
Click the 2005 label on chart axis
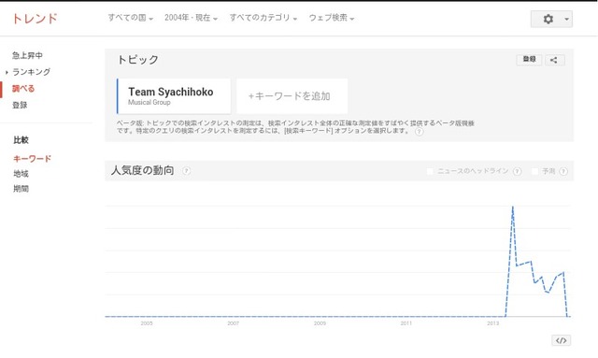pos(147,323)
